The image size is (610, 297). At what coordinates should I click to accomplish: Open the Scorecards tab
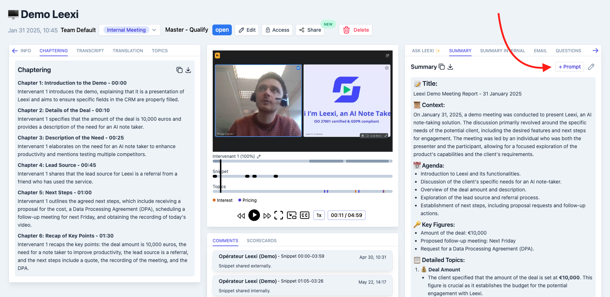[262, 241]
